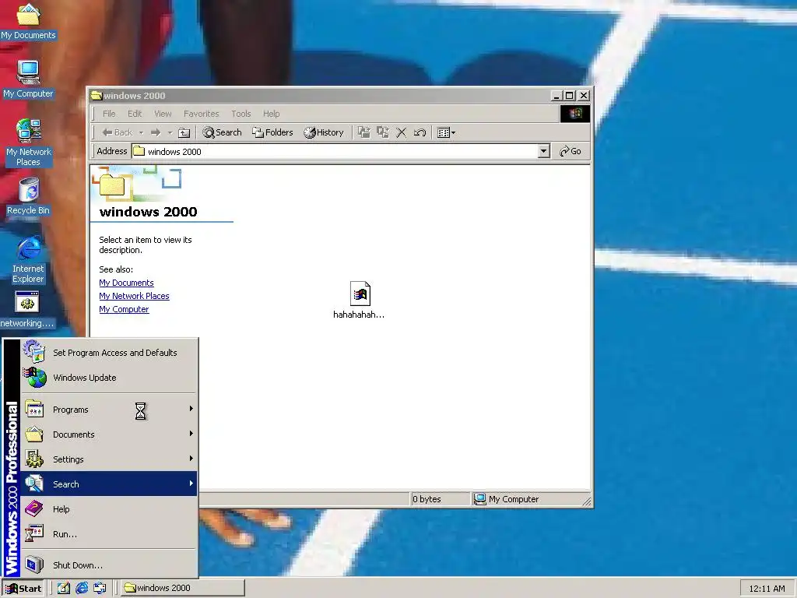
Task: Launch Outlook Express quick launch icon
Action: click(x=100, y=589)
